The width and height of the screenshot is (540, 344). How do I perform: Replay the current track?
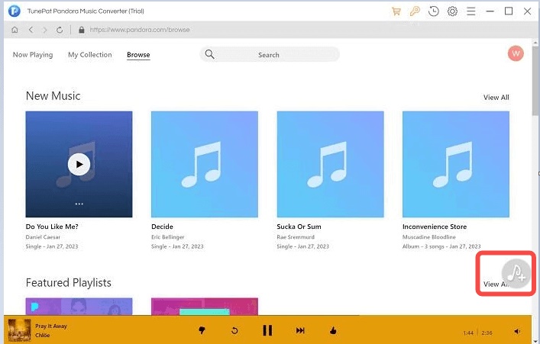click(x=234, y=330)
